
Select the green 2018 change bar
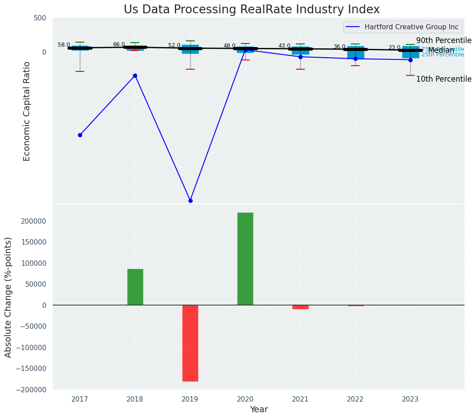coord(135,287)
